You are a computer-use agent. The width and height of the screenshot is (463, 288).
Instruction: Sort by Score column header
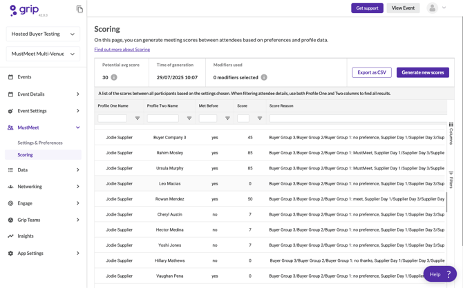[x=243, y=106]
